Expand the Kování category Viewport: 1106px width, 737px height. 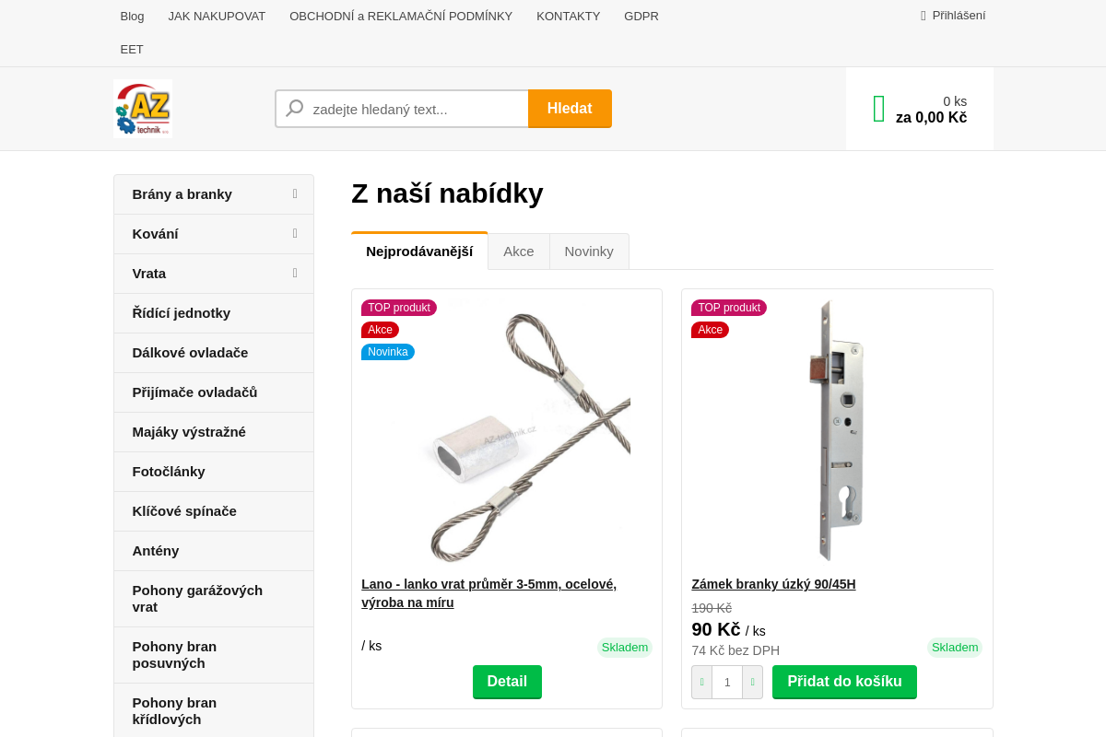[294, 233]
